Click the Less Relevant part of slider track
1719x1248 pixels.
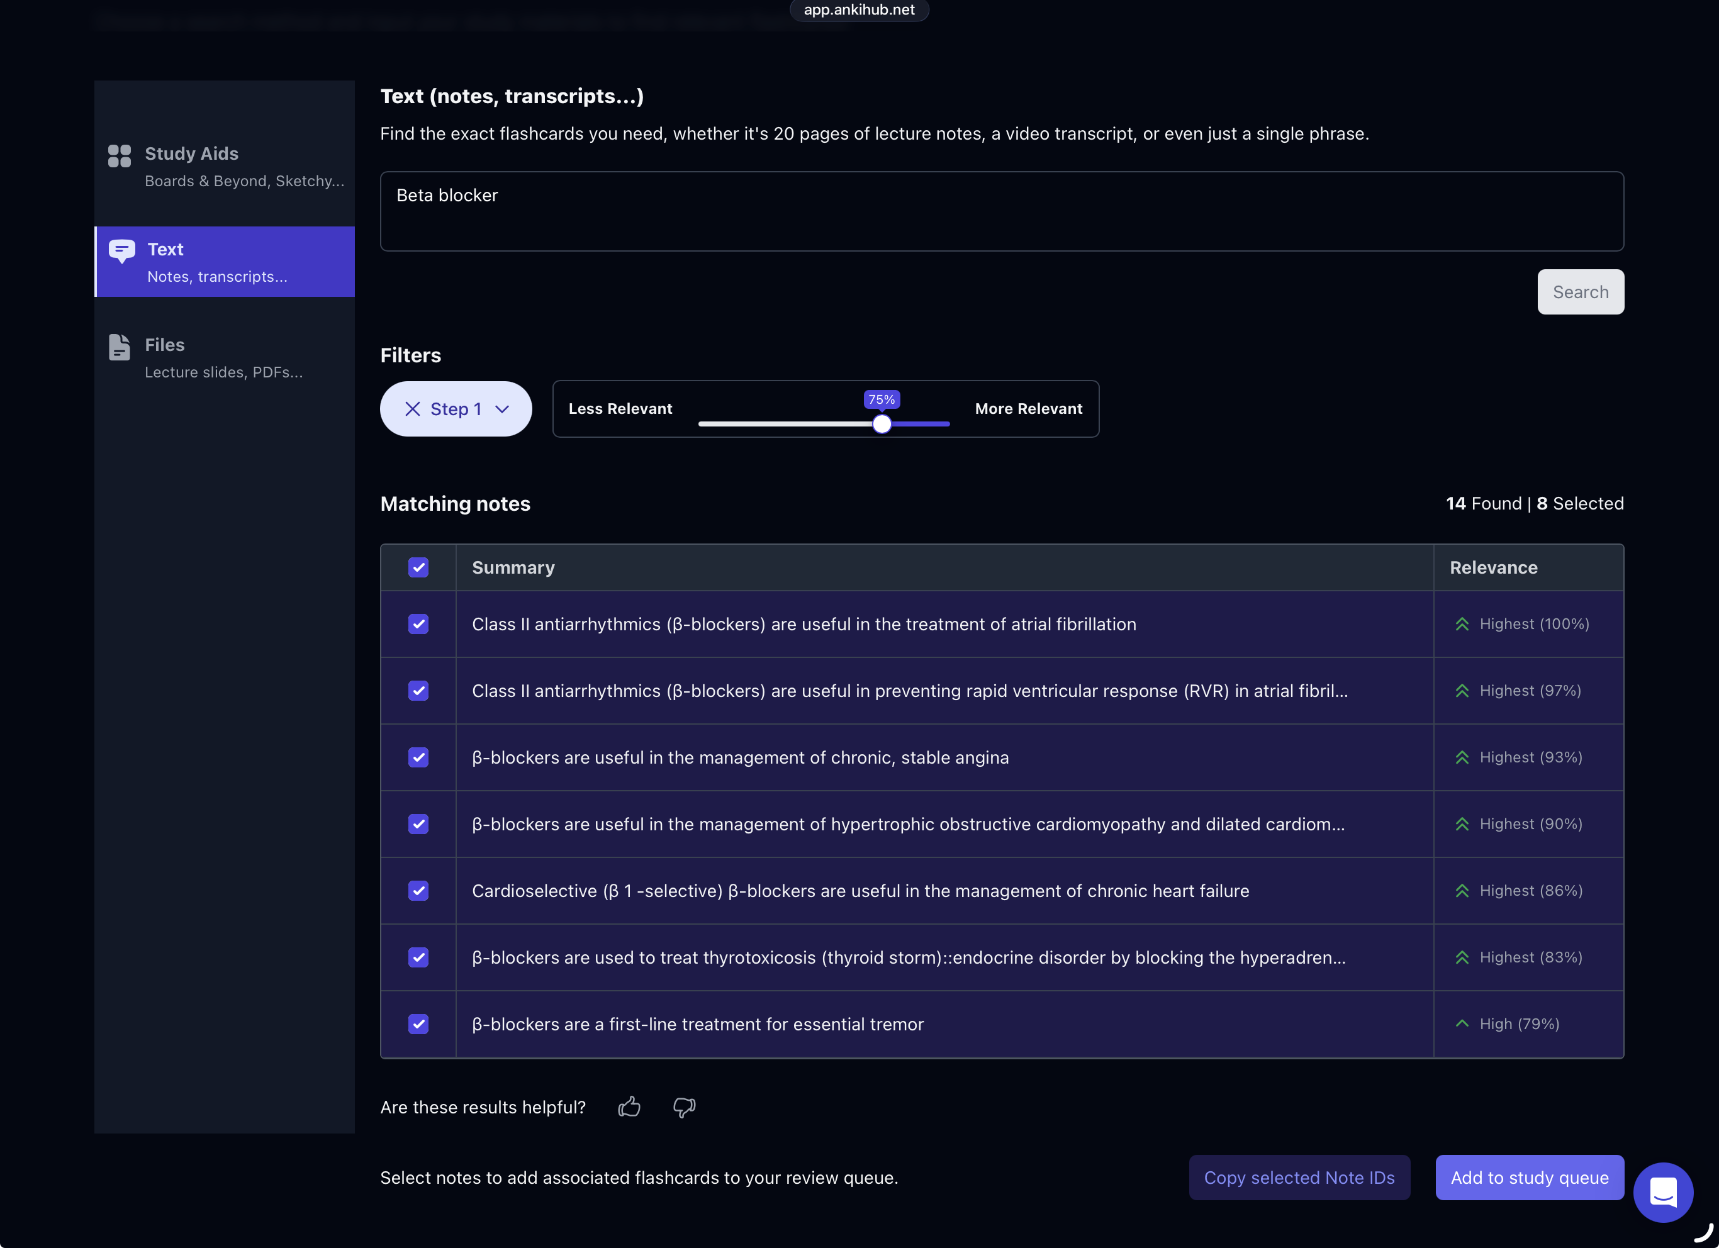tap(785, 423)
